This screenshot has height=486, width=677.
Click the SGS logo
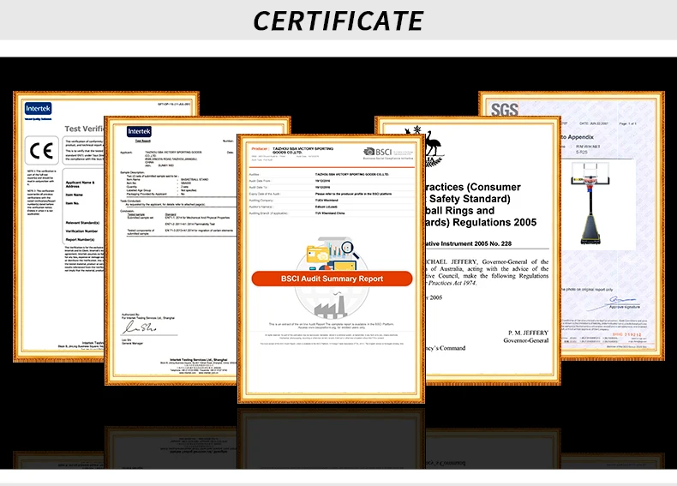click(504, 110)
